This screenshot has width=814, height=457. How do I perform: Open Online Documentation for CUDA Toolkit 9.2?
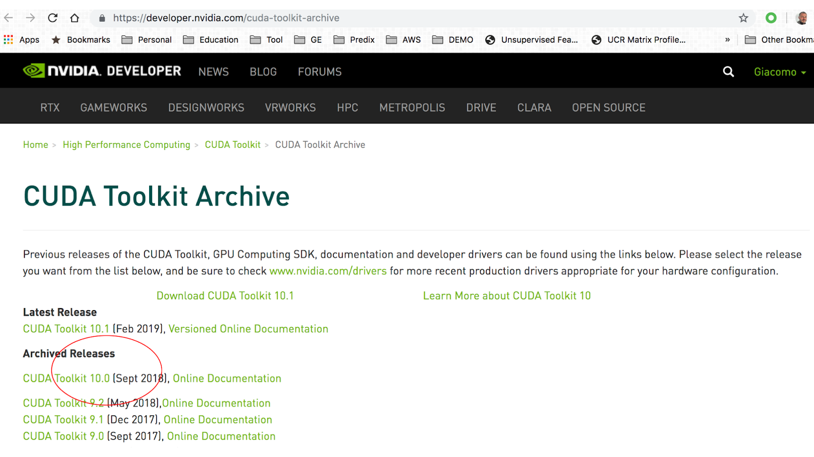click(216, 403)
